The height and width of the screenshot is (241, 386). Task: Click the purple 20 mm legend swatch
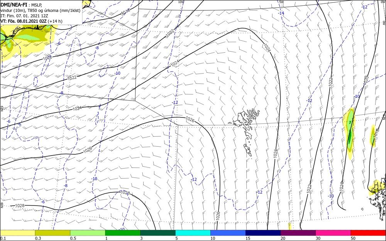click(298, 233)
